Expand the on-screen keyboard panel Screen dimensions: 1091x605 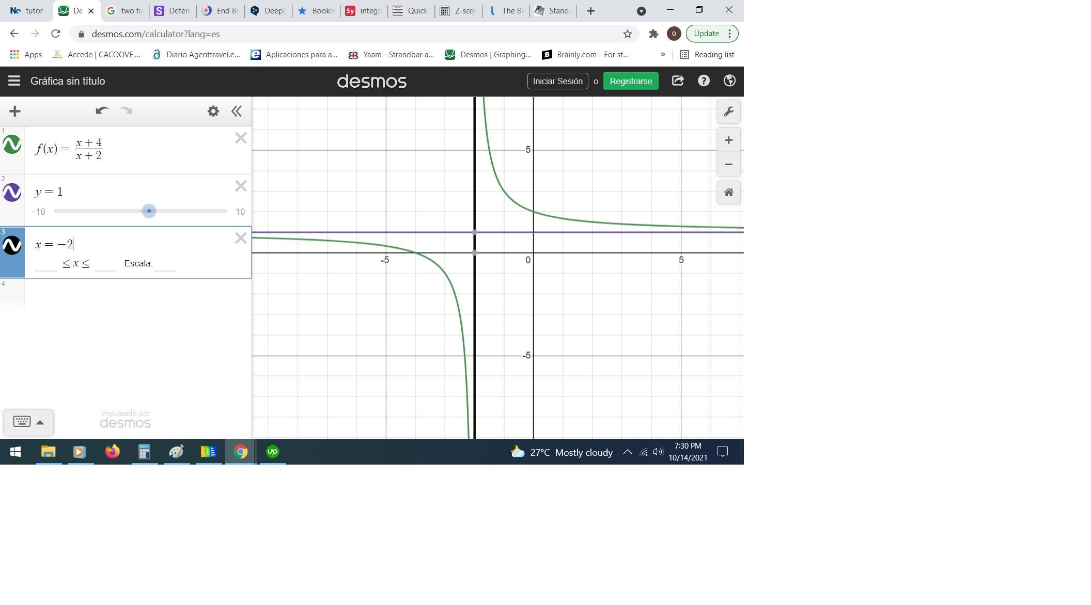click(x=28, y=422)
